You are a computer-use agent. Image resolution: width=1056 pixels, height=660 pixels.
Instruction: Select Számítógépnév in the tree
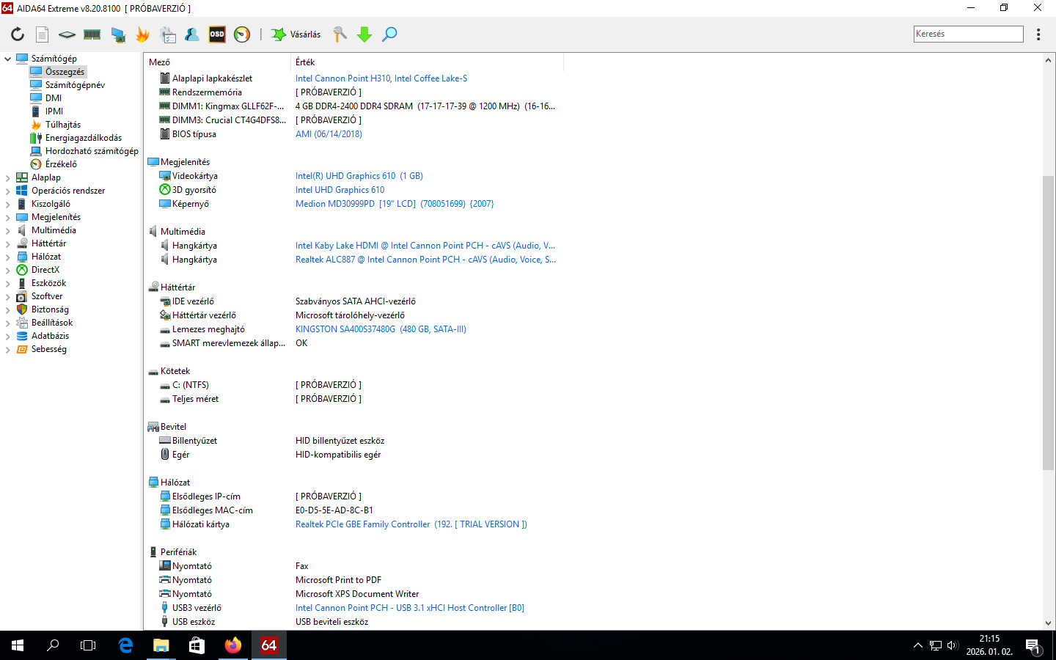pyautogui.click(x=75, y=85)
